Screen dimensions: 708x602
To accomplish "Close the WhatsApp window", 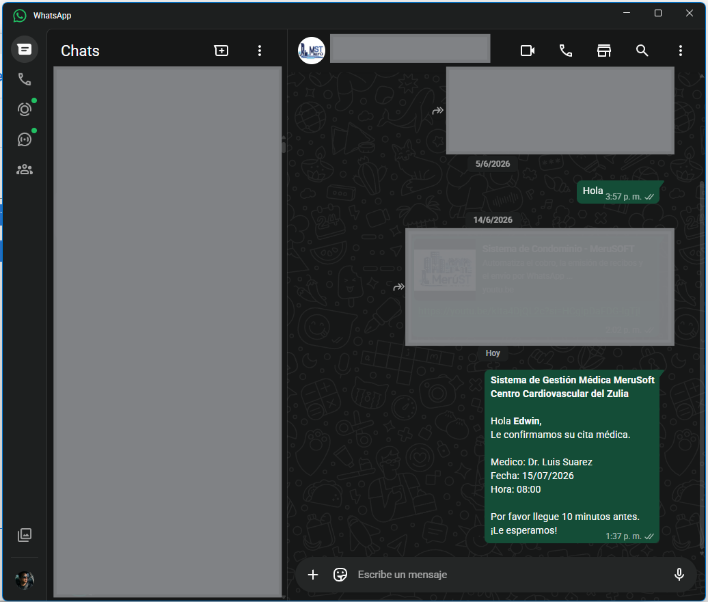I will click(689, 13).
